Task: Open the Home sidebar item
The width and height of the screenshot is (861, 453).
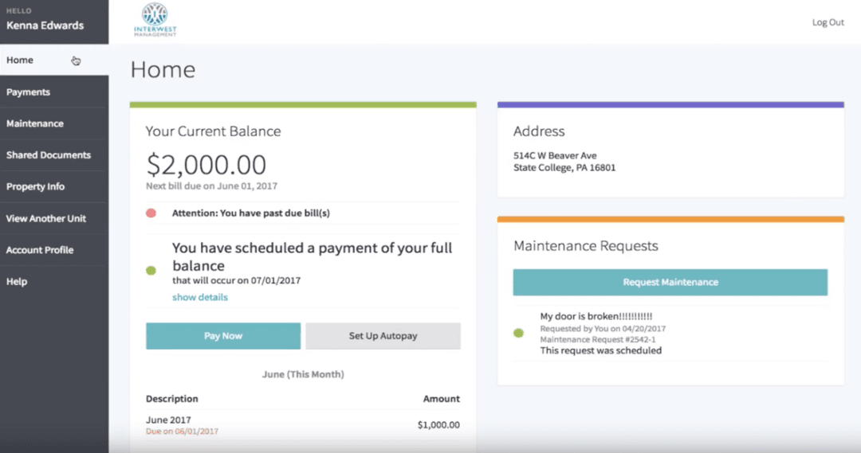Action: (20, 61)
